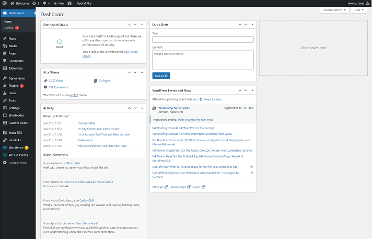372x239 pixels.
Task: Toggle the Quick Draft panel
Action: tap(252, 25)
